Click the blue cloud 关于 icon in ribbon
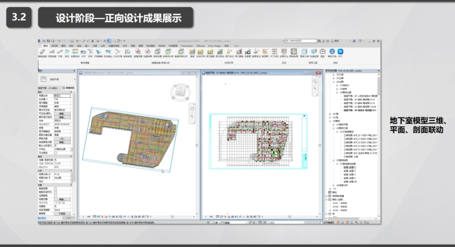 340,52
